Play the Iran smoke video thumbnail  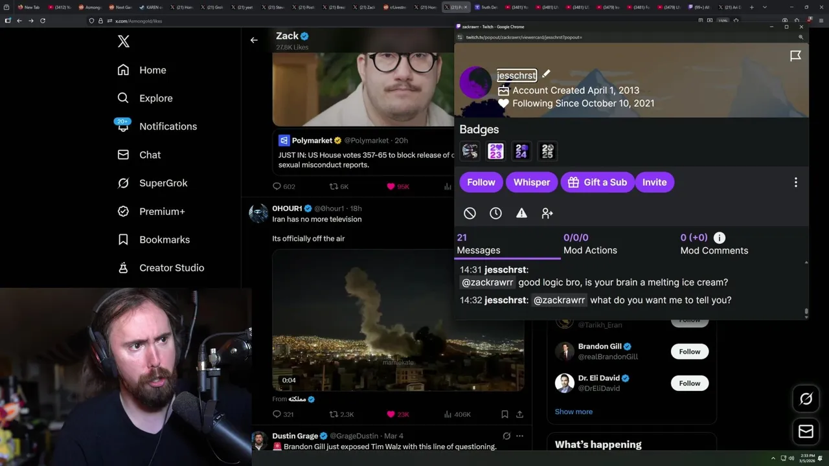[x=398, y=320]
